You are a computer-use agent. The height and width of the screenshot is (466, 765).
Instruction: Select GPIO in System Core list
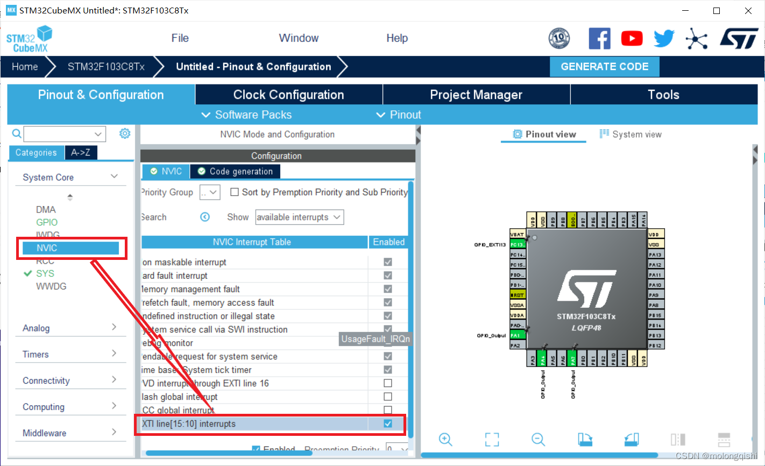[x=47, y=222]
